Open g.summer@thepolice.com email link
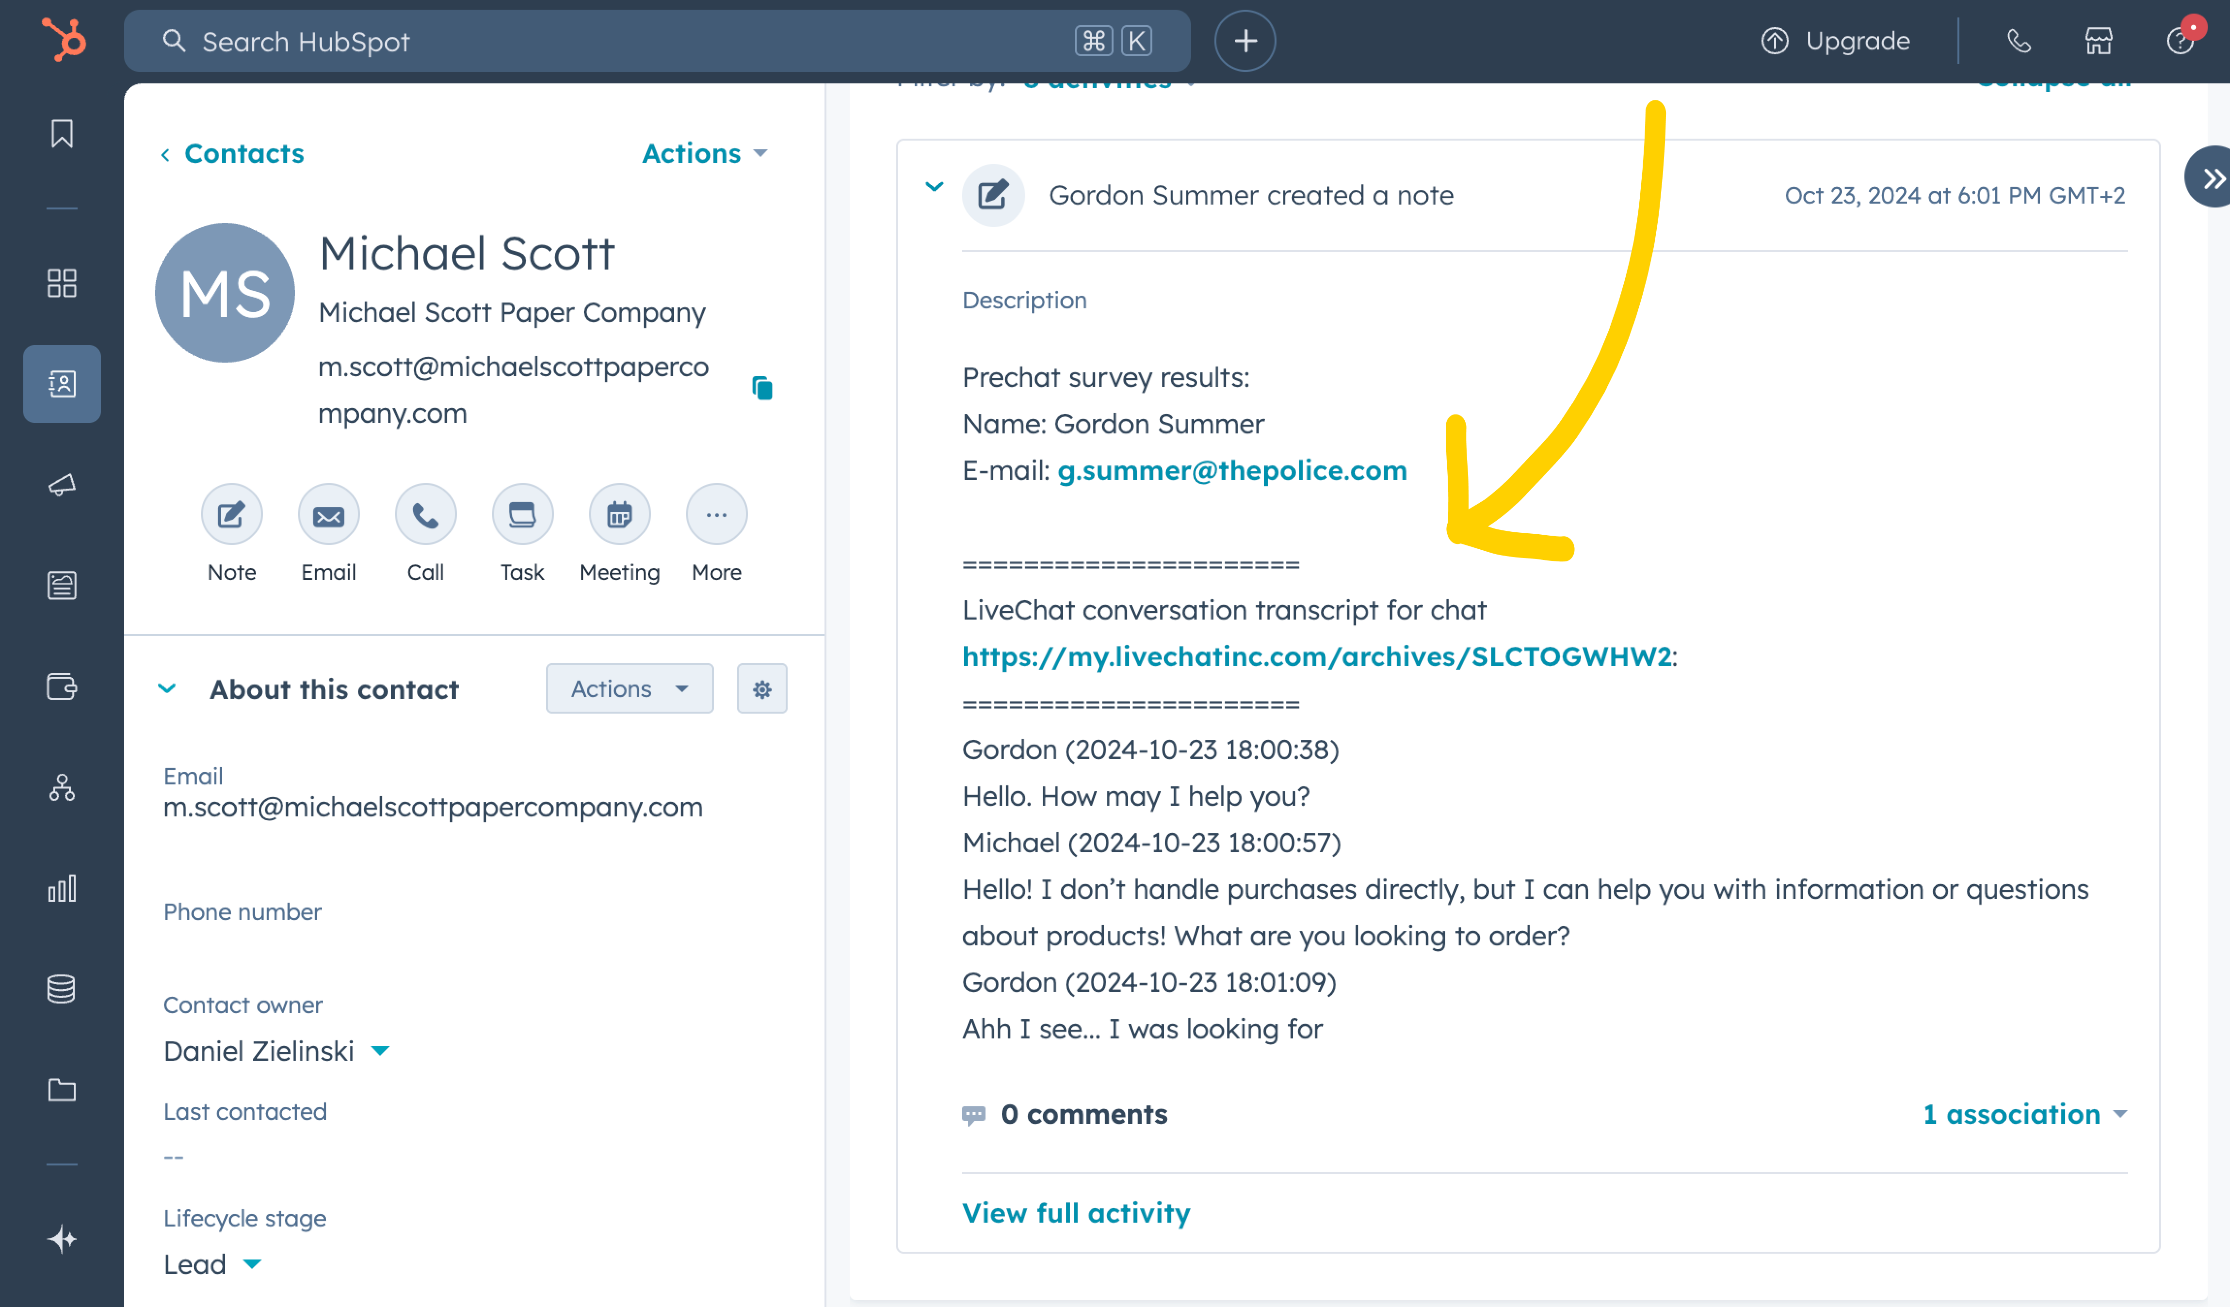Image resolution: width=2230 pixels, height=1307 pixels. [1232, 470]
